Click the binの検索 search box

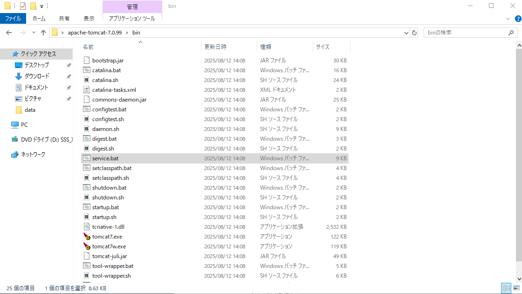click(x=471, y=33)
